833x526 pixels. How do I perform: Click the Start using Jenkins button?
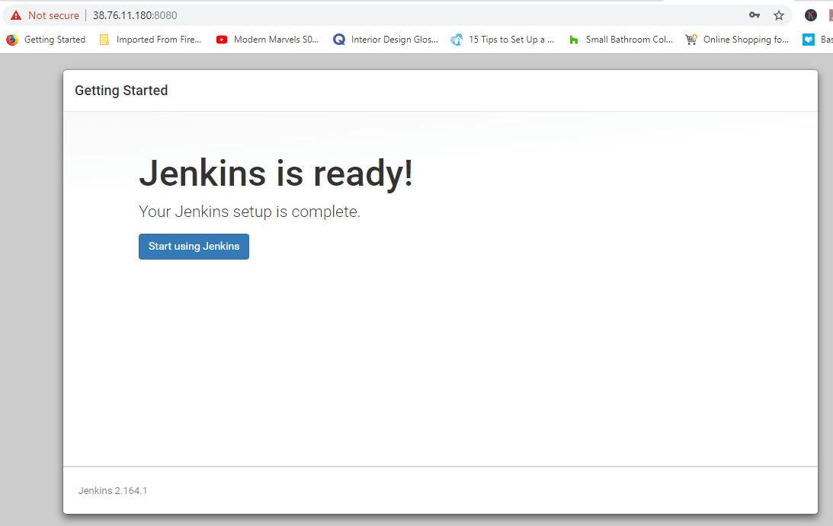coord(194,247)
